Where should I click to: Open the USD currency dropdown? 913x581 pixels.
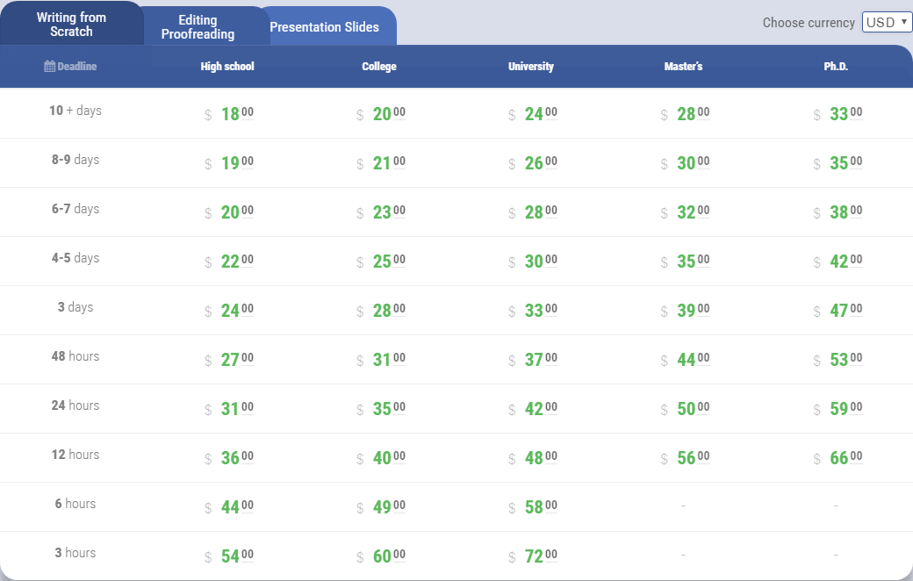coord(887,22)
